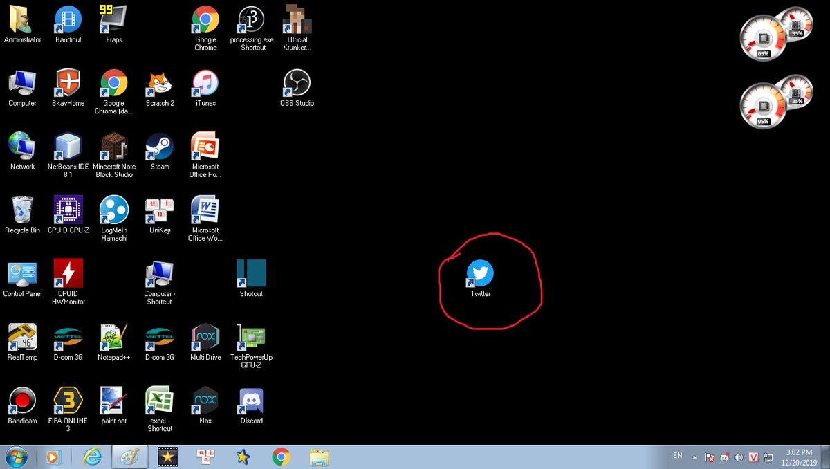
Task: Select the Administrator folder icon
Action: tap(22, 25)
